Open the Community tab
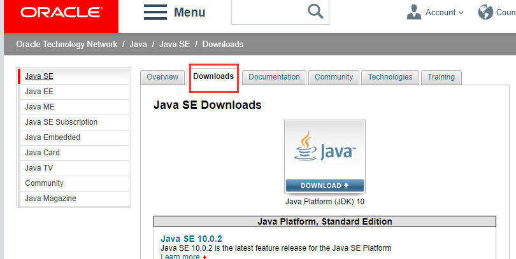Viewport: 516px width, 259px height. pos(334,77)
